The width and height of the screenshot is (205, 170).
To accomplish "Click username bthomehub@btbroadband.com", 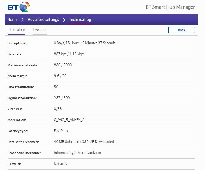I will pyautogui.click(x=77, y=153).
